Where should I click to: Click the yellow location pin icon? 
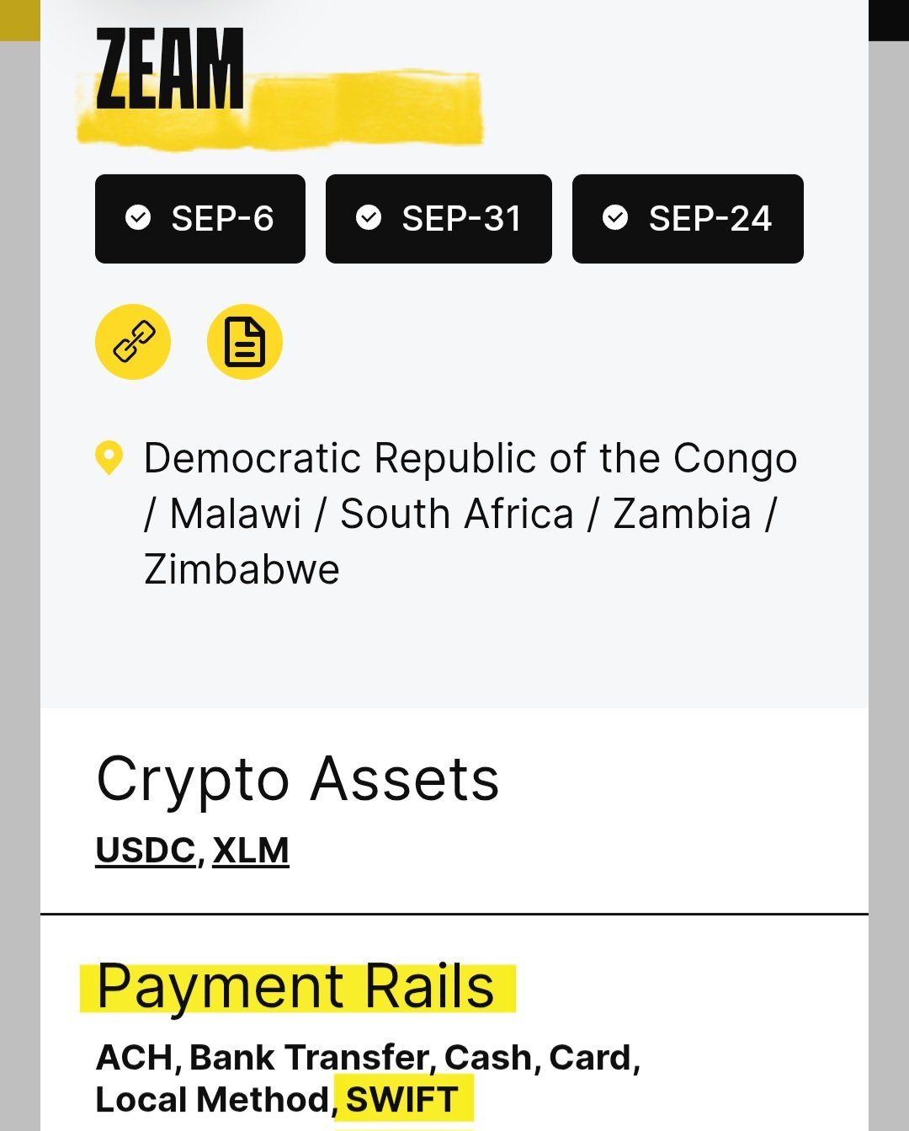[x=109, y=457]
